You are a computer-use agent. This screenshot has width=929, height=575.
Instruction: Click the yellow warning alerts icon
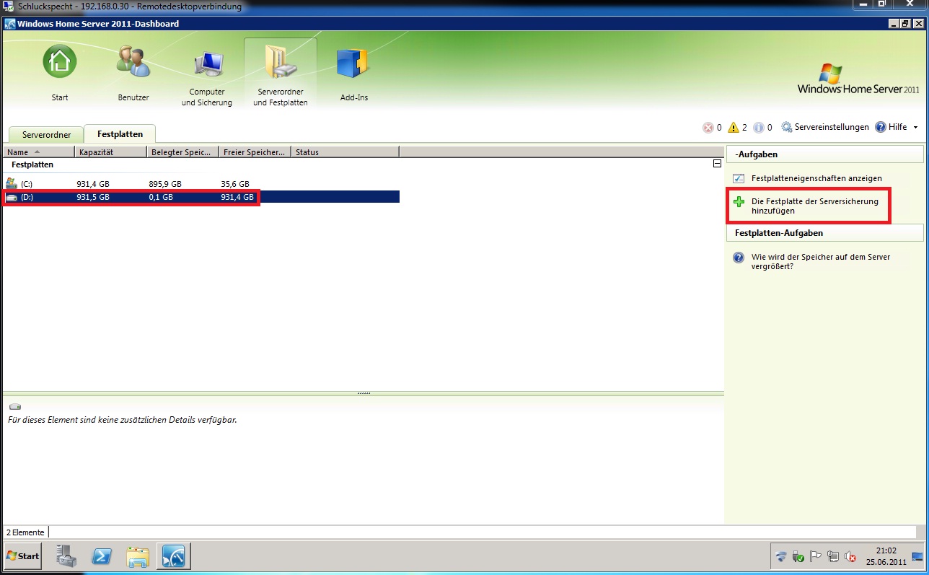pyautogui.click(x=734, y=128)
